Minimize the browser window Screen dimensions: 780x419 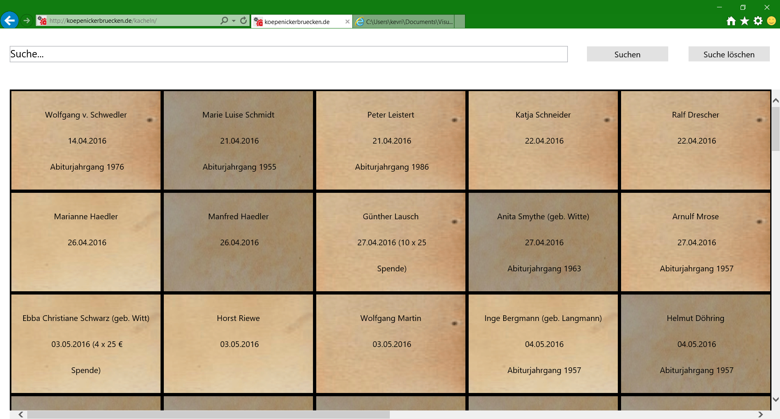point(719,7)
